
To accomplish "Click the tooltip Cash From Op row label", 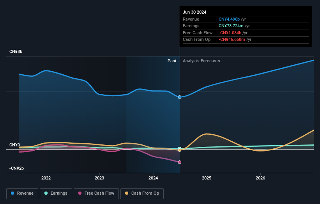I will click(196, 40).
